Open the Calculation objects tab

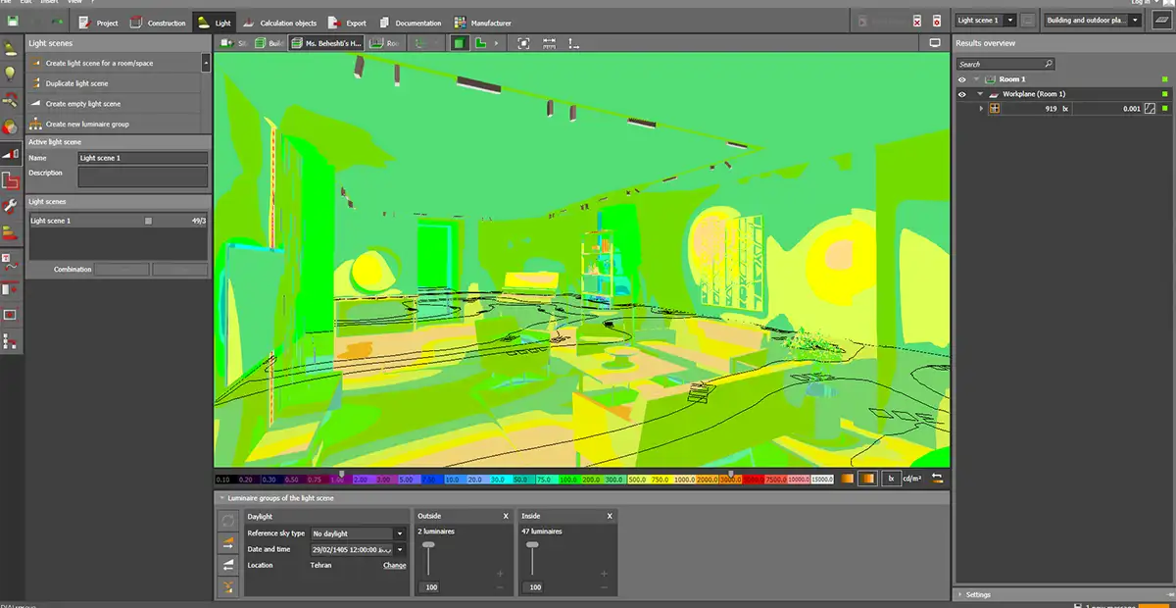tap(281, 23)
